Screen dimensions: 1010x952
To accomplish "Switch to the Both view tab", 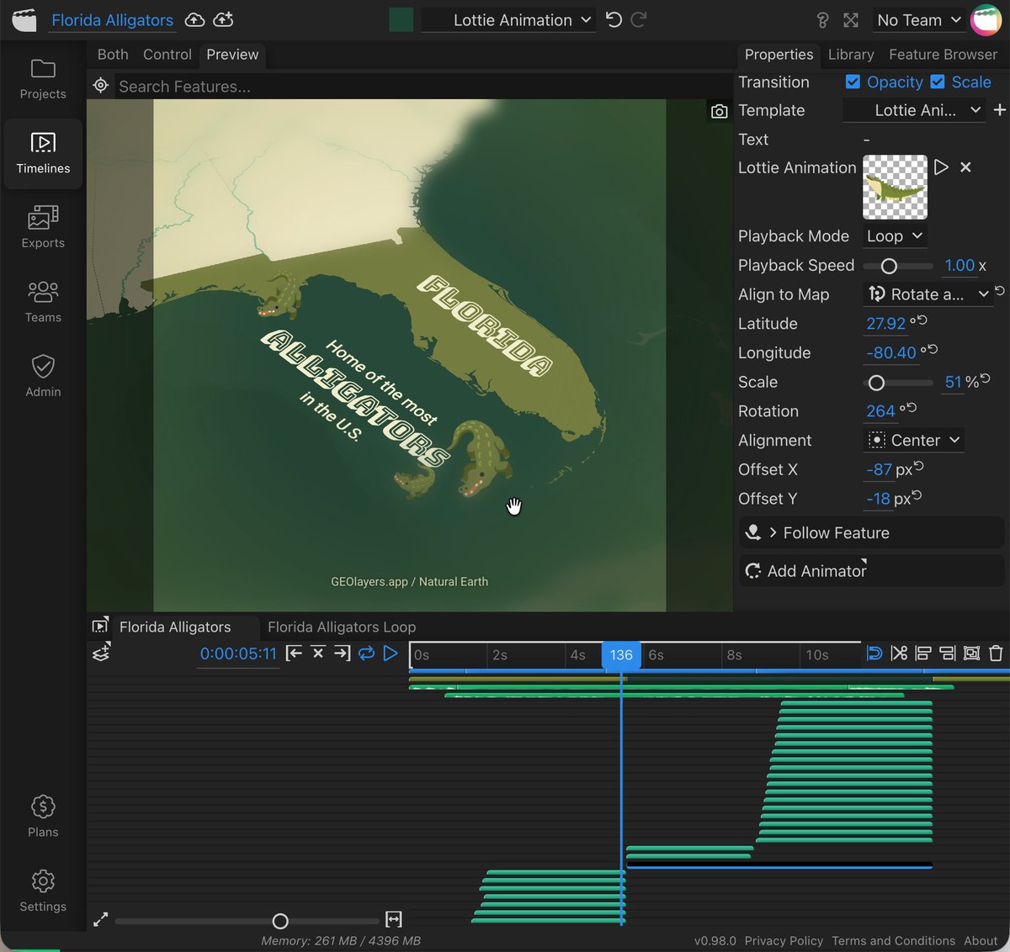I will (113, 55).
